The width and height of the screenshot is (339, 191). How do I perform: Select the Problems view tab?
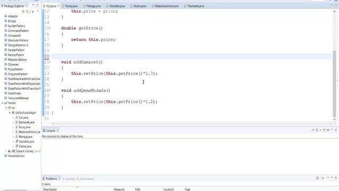(51, 179)
